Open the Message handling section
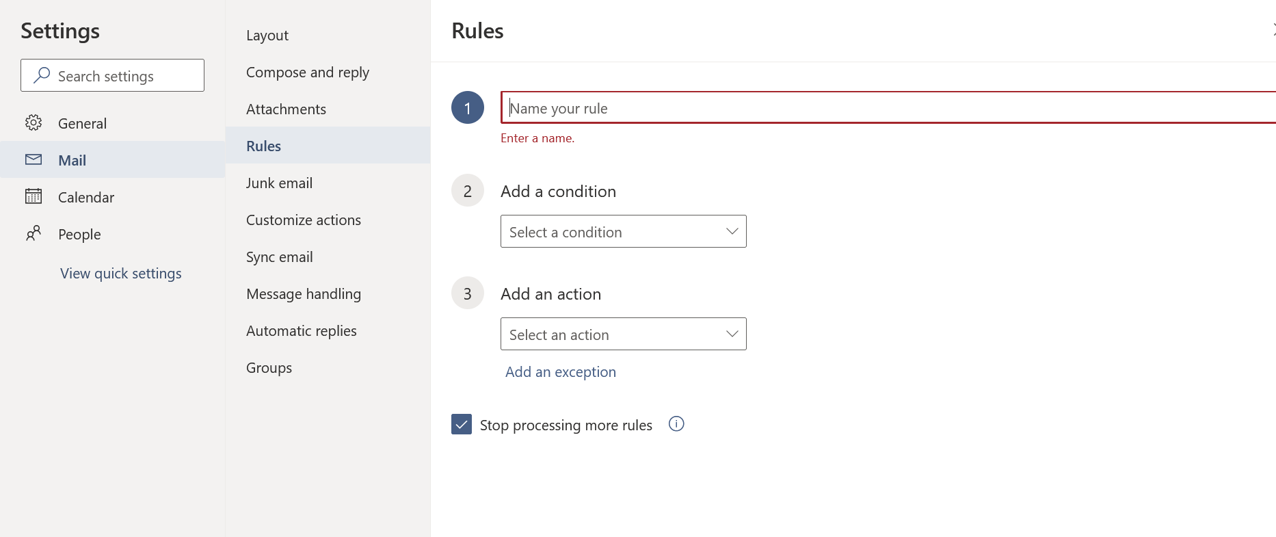The width and height of the screenshot is (1276, 537). coord(303,294)
